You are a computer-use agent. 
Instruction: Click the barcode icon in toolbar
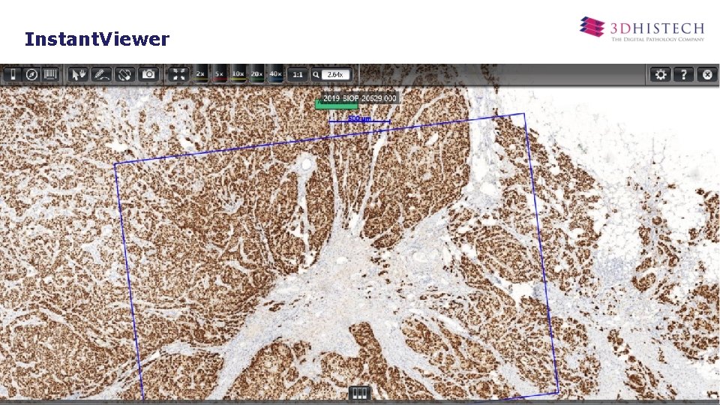coord(50,74)
